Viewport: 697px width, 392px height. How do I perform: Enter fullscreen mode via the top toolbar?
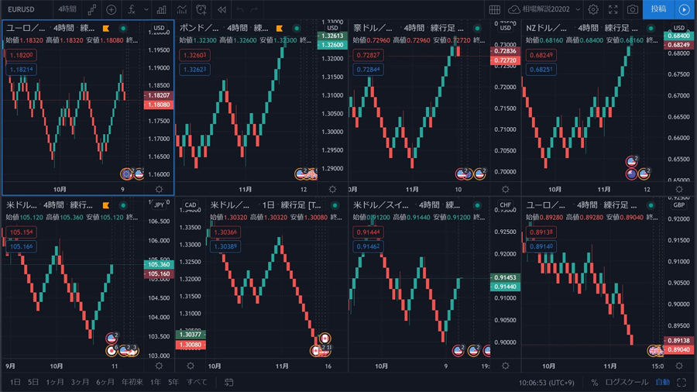613,10
